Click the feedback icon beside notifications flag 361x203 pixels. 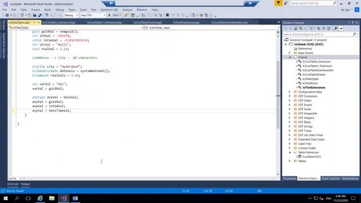[x=286, y=3]
